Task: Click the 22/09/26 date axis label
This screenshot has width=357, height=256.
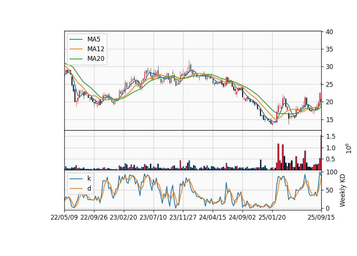Action: 94,217
